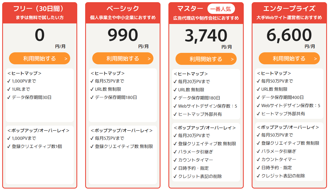330x191 pixels.
Task: Click the chevron arrow on マスター's start button
Action: coord(232,59)
